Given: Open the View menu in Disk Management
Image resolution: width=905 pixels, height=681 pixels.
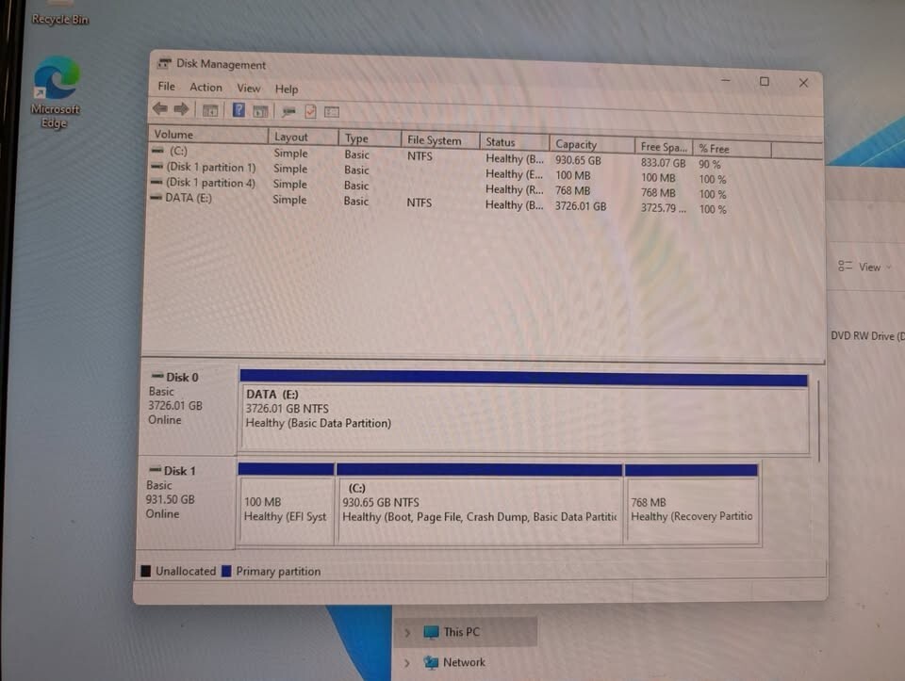Looking at the screenshot, I should [x=248, y=89].
